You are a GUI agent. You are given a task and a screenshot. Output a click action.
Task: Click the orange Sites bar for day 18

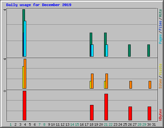pyautogui.click(x=92, y=81)
